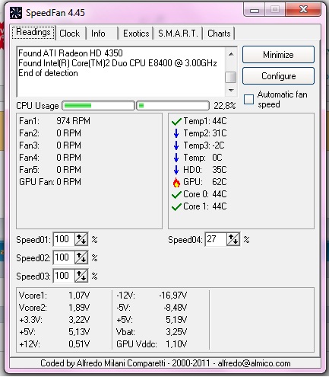Switch to the Exotics tab

pos(136,34)
